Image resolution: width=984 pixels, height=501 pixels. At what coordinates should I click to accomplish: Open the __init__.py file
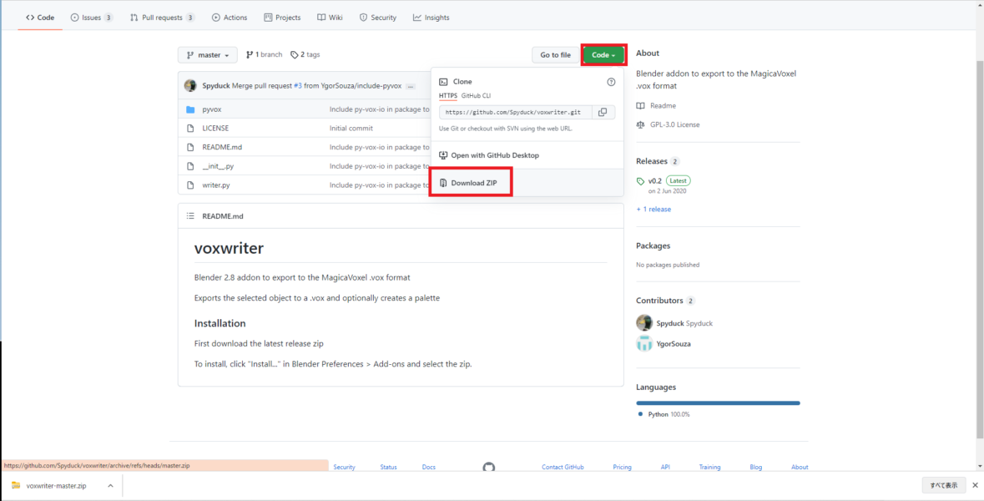(x=218, y=166)
